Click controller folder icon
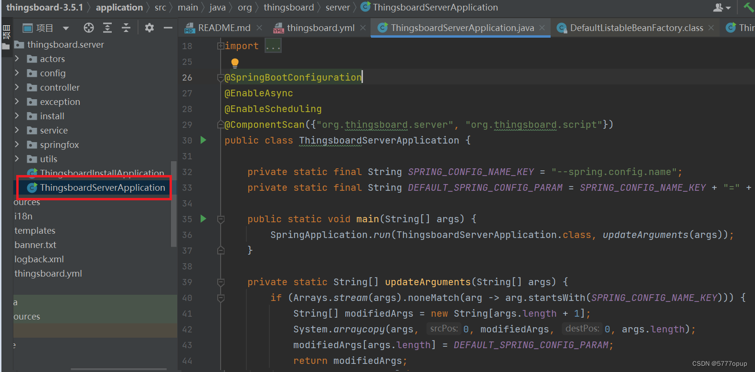This screenshot has width=755, height=372. pyautogui.click(x=32, y=88)
